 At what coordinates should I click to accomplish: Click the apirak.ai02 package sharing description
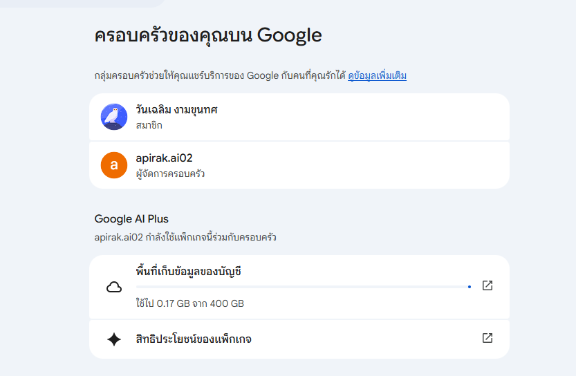[x=185, y=237]
